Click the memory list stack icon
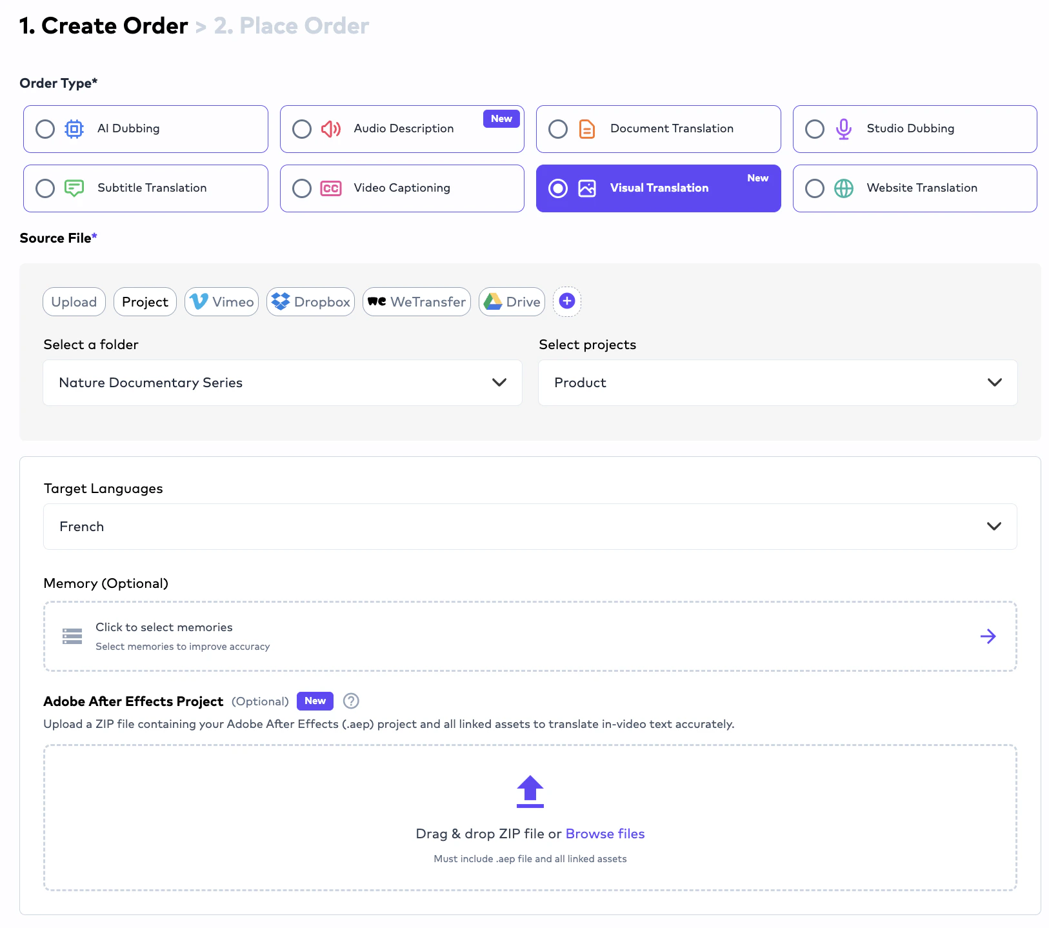Image resolution: width=1049 pixels, height=928 pixels. pos(72,636)
